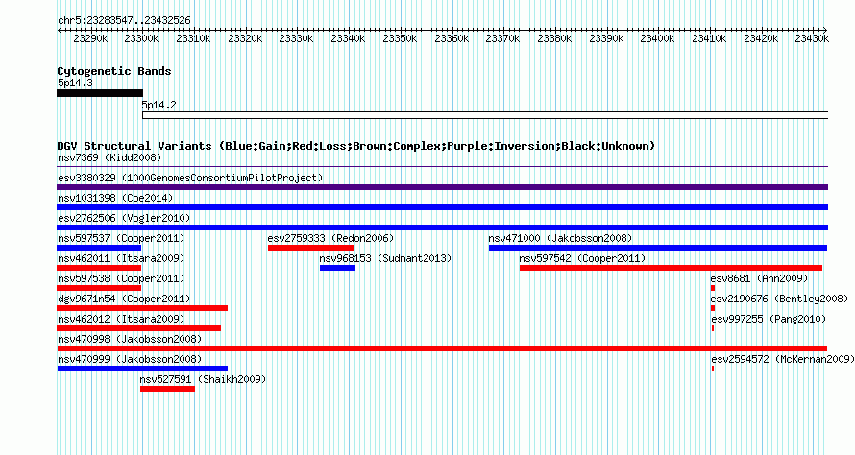This screenshot has width=855, height=455.
Task: Click nsv597542 (Cooper2011) label
Action: [x=582, y=259]
